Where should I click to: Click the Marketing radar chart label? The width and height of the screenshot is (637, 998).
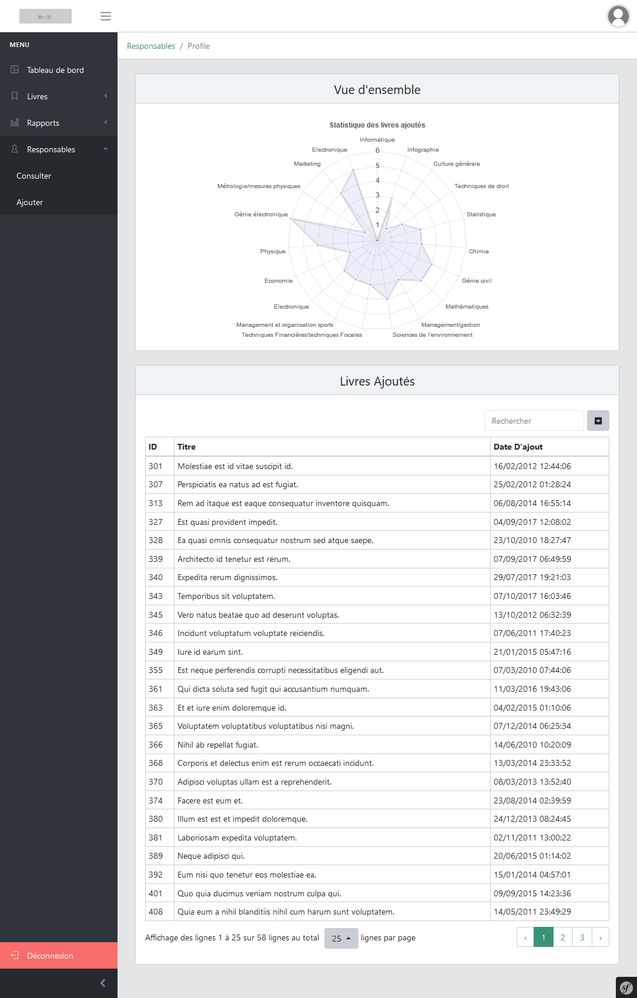pyautogui.click(x=307, y=164)
